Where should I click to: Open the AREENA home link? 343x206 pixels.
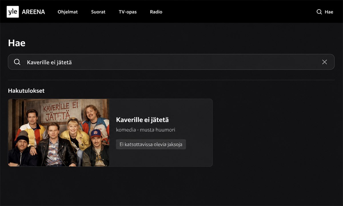point(33,12)
